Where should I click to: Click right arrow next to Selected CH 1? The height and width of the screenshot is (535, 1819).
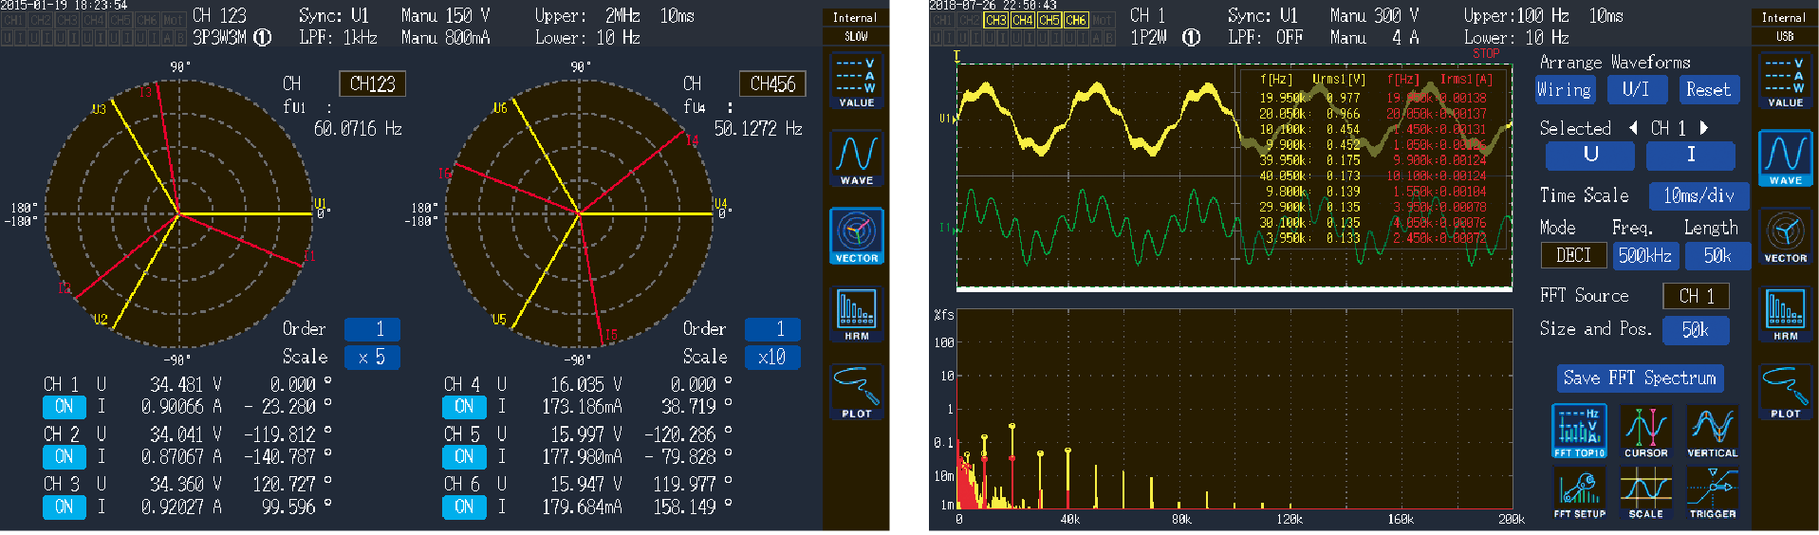pos(1704,128)
